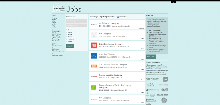View Véronique Vienne under Paris
220x105 pixels.
tap(57, 55)
